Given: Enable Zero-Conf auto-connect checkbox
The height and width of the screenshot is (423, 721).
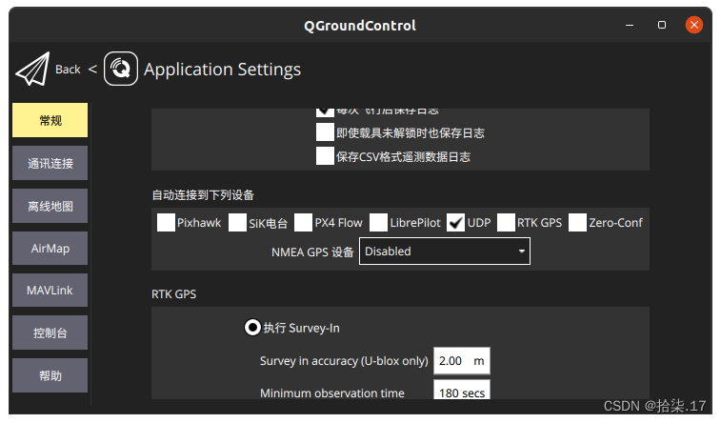Looking at the screenshot, I should click(x=577, y=223).
